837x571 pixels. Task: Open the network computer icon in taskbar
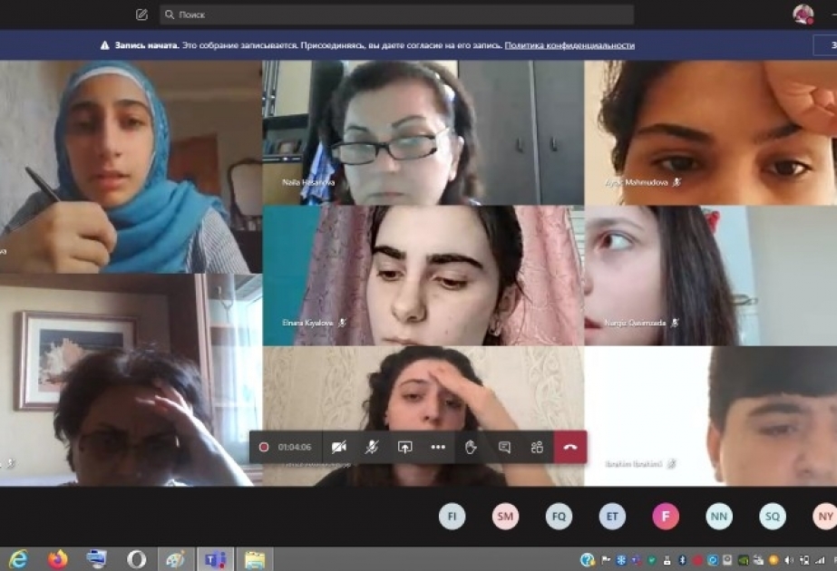(x=97, y=559)
